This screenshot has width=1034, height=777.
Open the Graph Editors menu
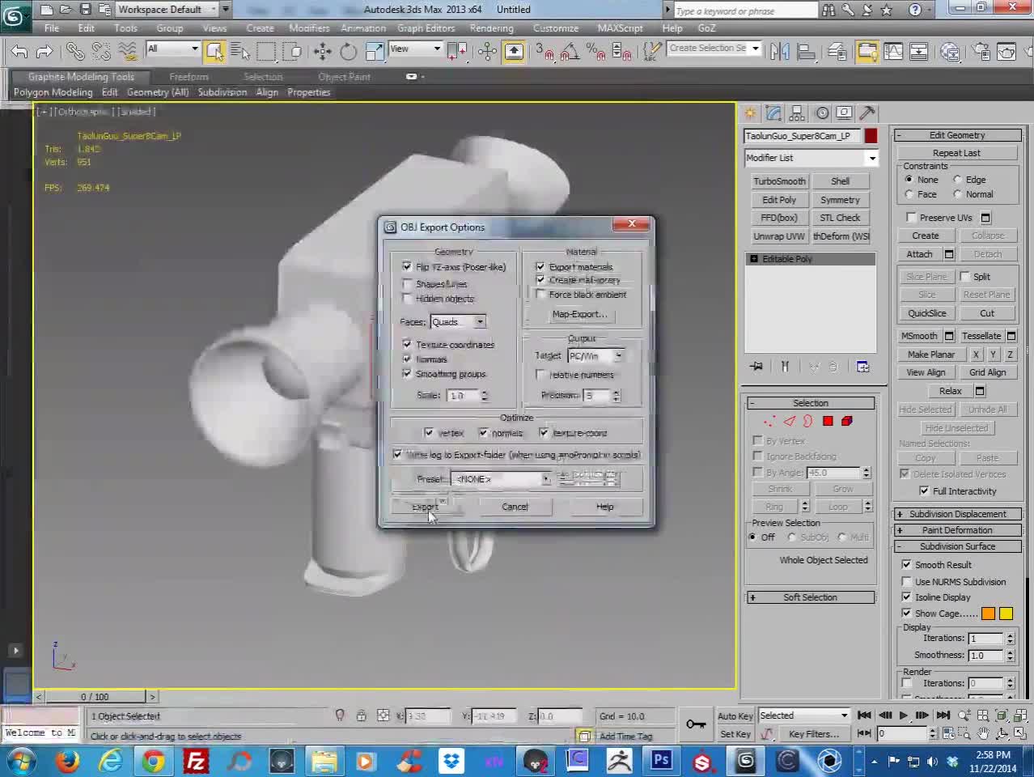pyautogui.click(x=426, y=28)
